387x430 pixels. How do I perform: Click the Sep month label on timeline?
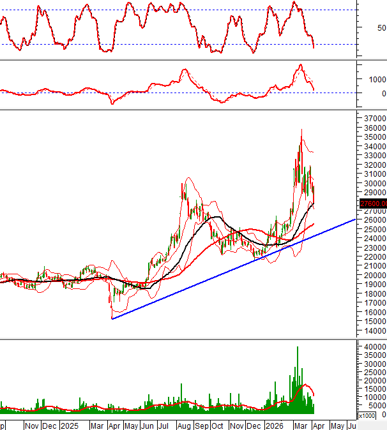[x=201, y=425]
